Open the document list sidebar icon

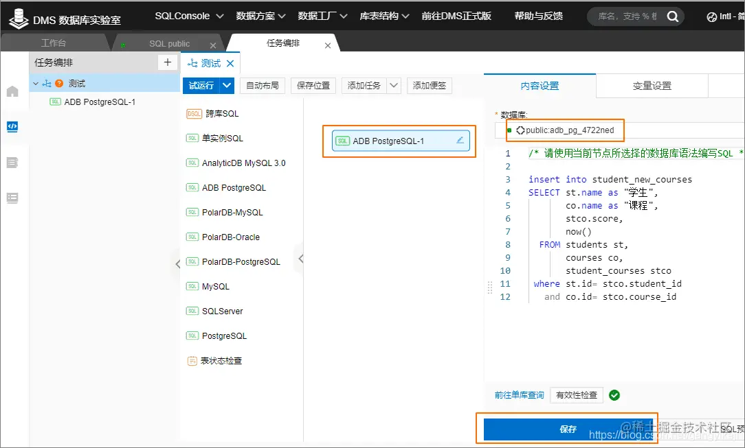pyautogui.click(x=12, y=163)
